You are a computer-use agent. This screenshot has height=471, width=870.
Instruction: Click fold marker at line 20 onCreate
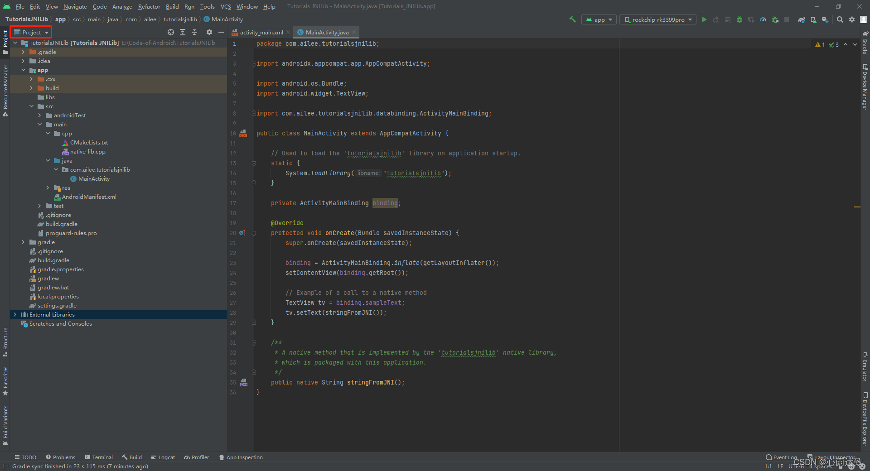click(x=254, y=233)
